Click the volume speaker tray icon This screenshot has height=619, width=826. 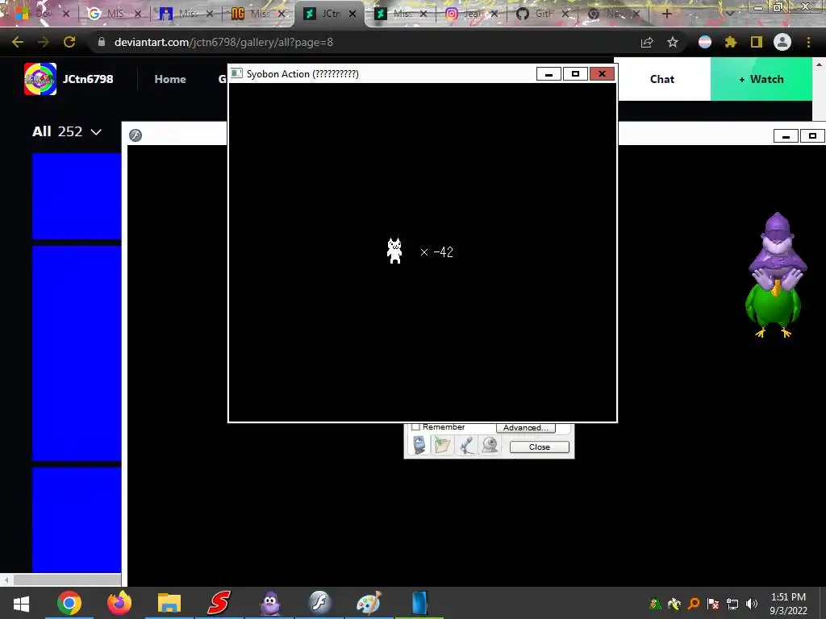point(752,604)
